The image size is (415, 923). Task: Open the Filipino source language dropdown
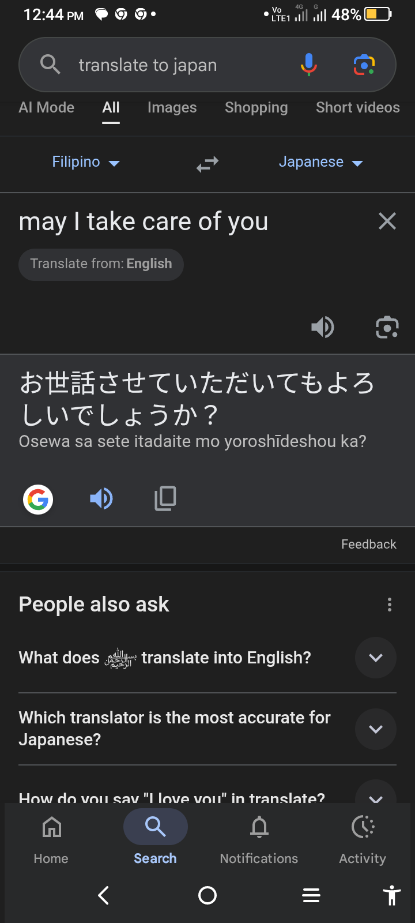tap(86, 162)
